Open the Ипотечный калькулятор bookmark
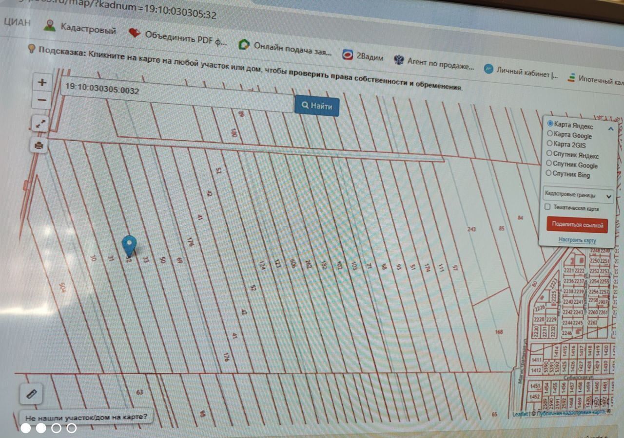The image size is (624, 438). (x=595, y=79)
